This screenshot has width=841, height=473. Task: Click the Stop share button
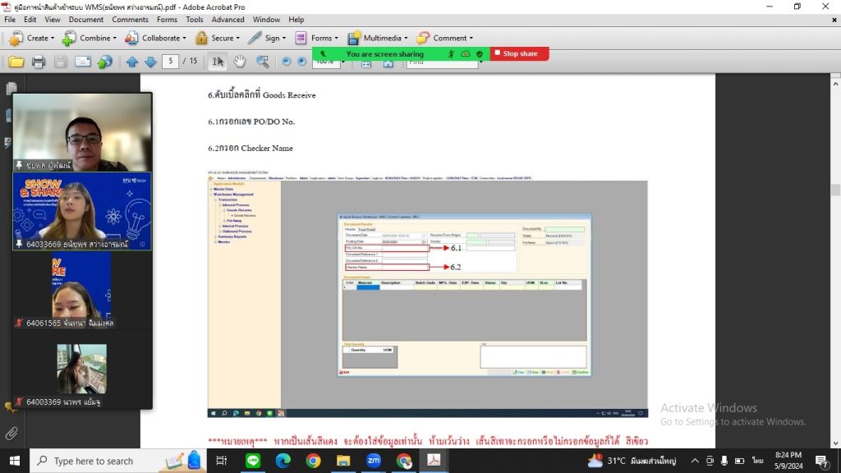tap(519, 53)
